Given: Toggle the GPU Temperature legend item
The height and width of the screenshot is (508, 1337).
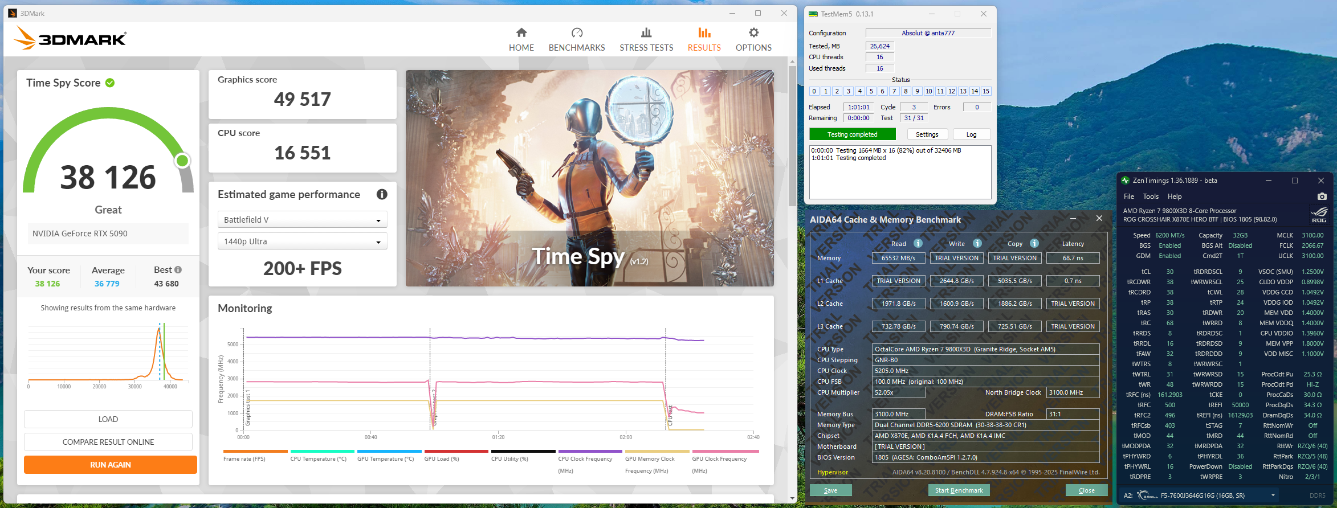Looking at the screenshot, I should pos(389,456).
